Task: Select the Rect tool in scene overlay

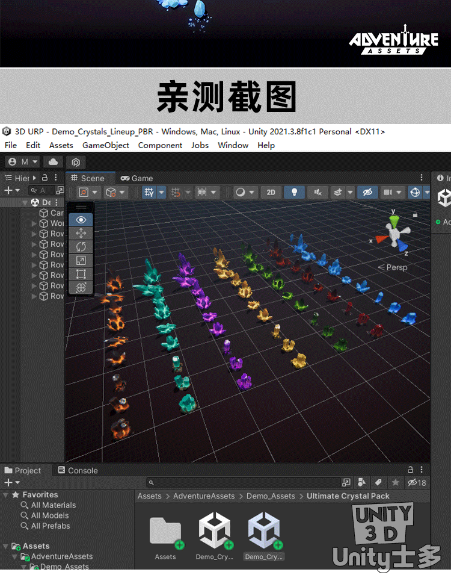Action: 81,274
